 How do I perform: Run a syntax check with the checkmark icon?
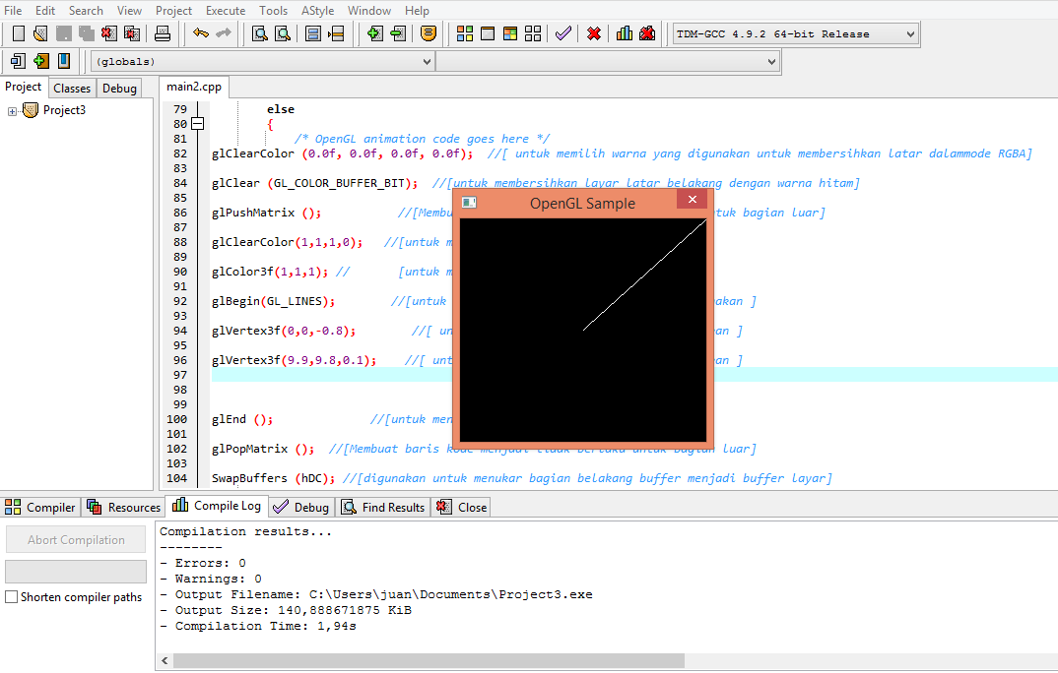click(x=562, y=32)
